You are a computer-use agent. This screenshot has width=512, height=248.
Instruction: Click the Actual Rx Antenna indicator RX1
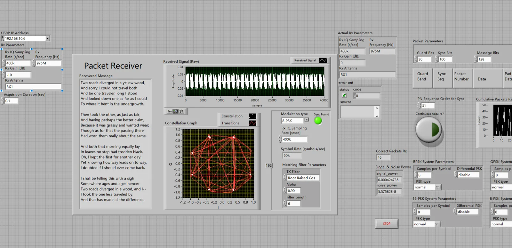click(x=367, y=75)
